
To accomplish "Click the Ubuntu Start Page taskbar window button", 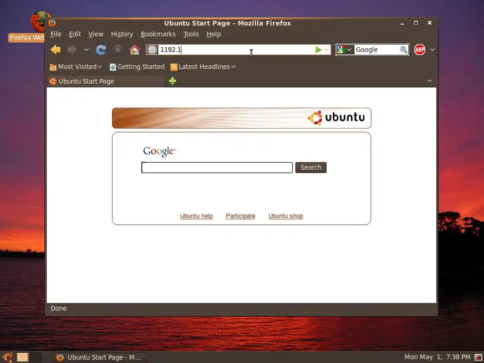I will [99, 357].
